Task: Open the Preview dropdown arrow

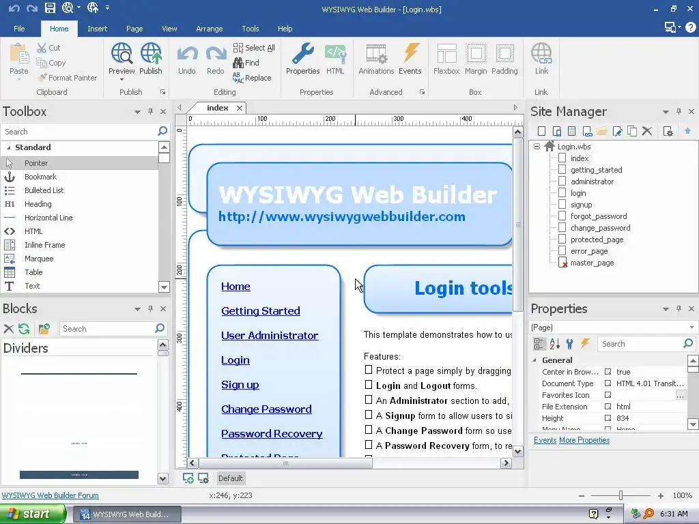Action: pos(122,80)
